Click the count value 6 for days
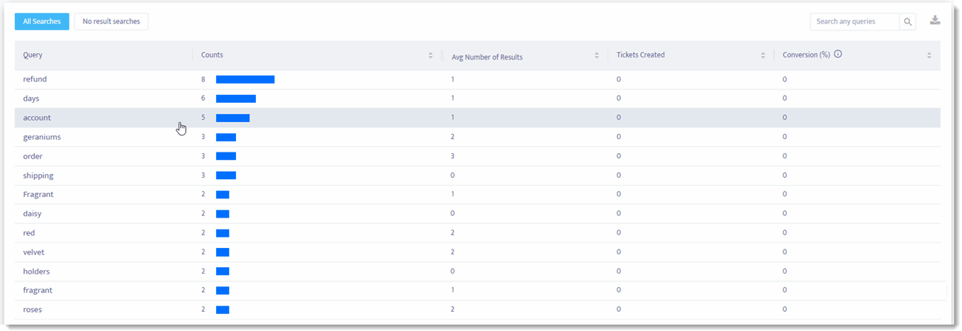The image size is (962, 331). [203, 99]
